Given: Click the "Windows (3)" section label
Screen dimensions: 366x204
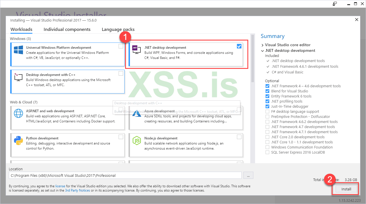Looking at the screenshot, I should (20, 39).
